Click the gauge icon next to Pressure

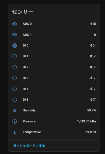click(15, 122)
